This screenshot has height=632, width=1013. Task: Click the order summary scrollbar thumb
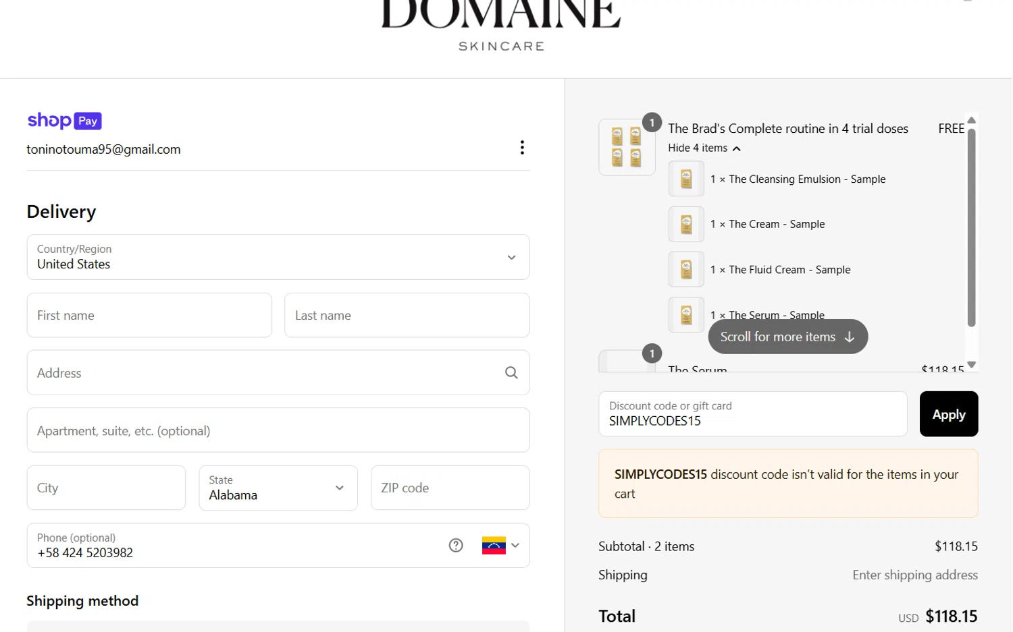point(971,227)
